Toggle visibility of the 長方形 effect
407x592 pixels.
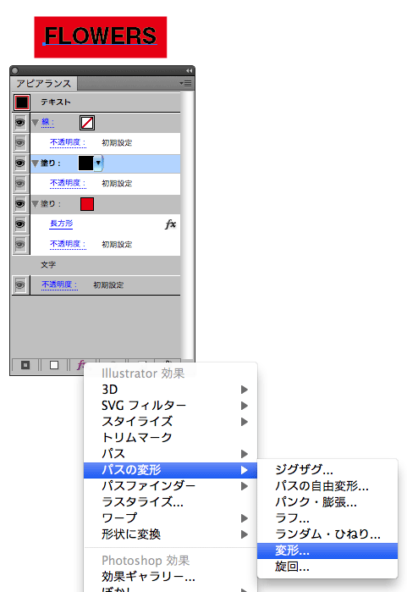[x=20, y=224]
